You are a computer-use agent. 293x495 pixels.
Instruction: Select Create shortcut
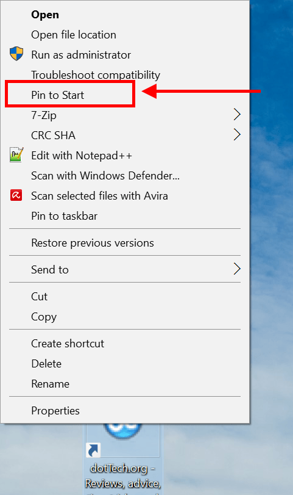coord(68,344)
